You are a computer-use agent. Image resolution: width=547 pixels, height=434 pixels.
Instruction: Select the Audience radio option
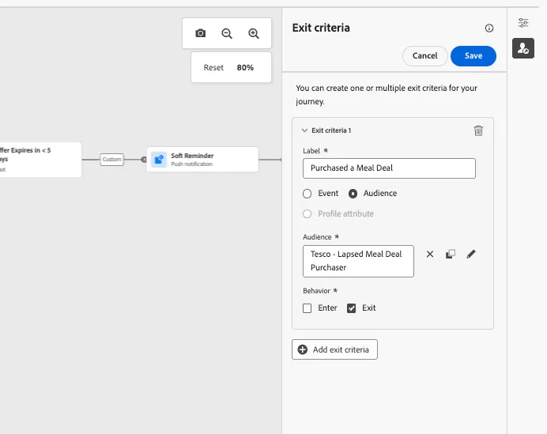[x=353, y=194]
